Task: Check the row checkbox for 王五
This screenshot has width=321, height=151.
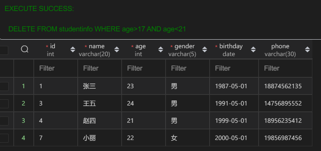Action: tap(4, 104)
